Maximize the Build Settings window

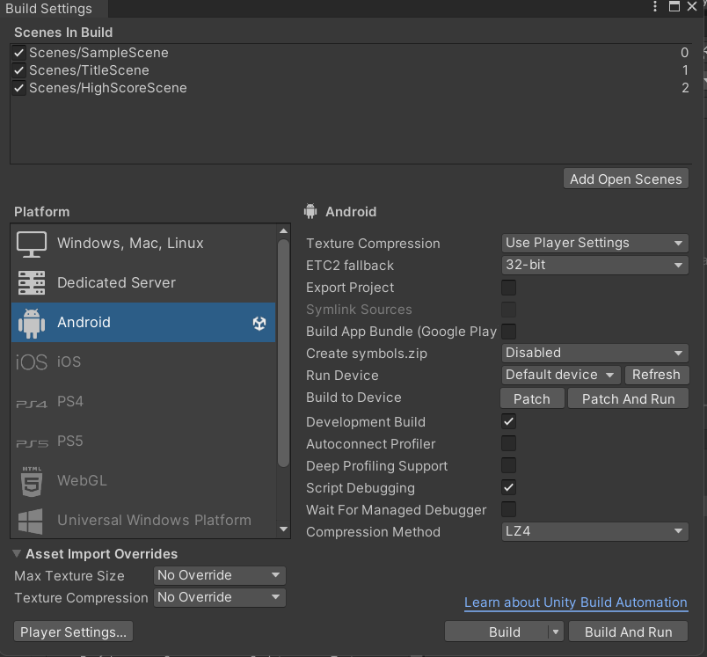click(674, 6)
